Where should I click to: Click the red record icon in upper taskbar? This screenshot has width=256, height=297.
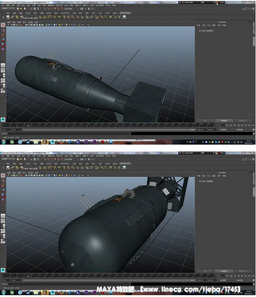click(103, 142)
